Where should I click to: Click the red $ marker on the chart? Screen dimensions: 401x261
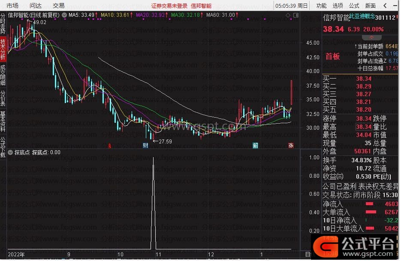tap(109, 146)
